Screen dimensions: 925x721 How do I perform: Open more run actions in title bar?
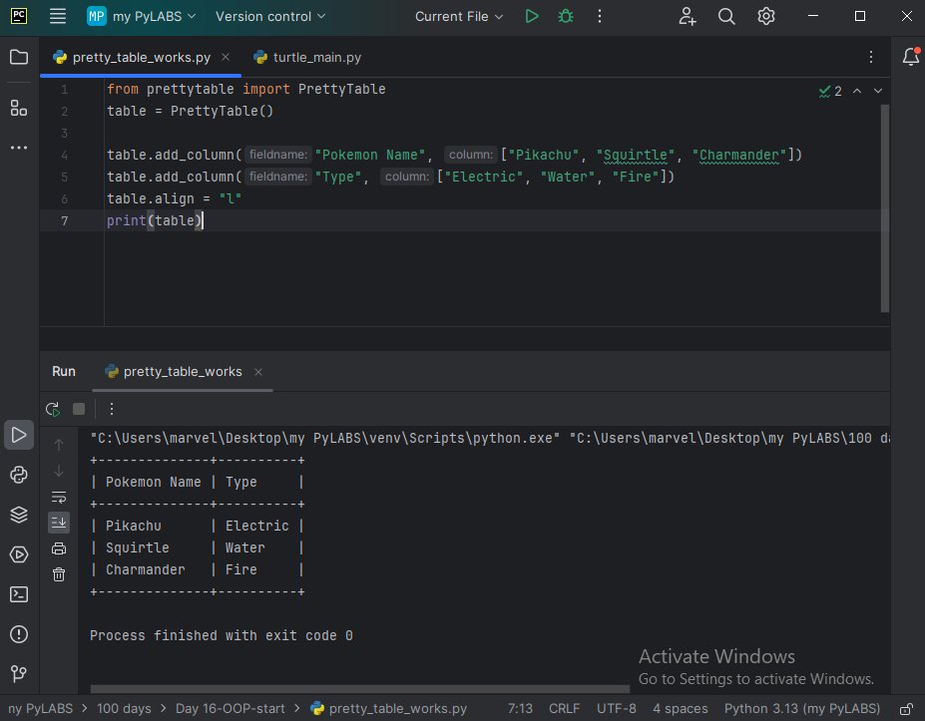point(600,16)
